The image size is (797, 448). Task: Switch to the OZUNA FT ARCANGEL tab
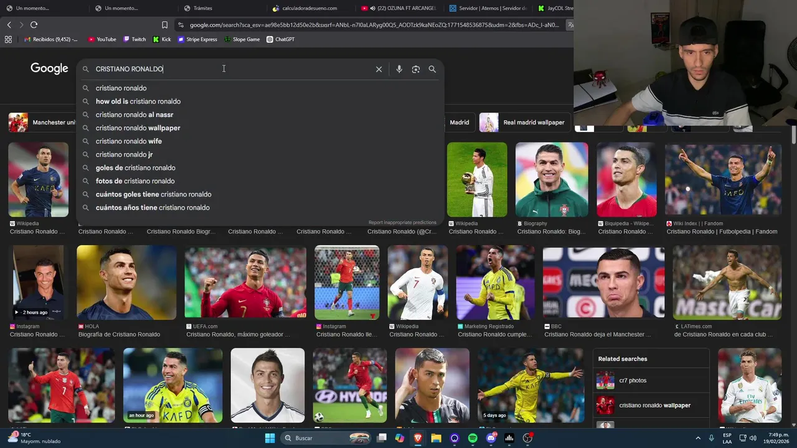pos(398,8)
